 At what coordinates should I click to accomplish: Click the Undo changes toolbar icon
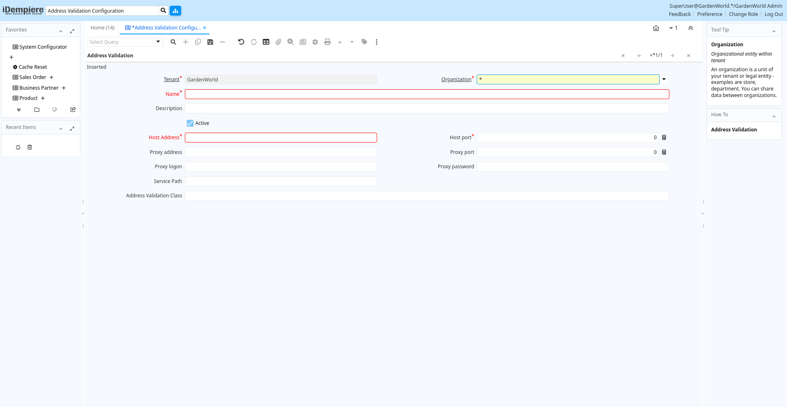pyautogui.click(x=241, y=42)
